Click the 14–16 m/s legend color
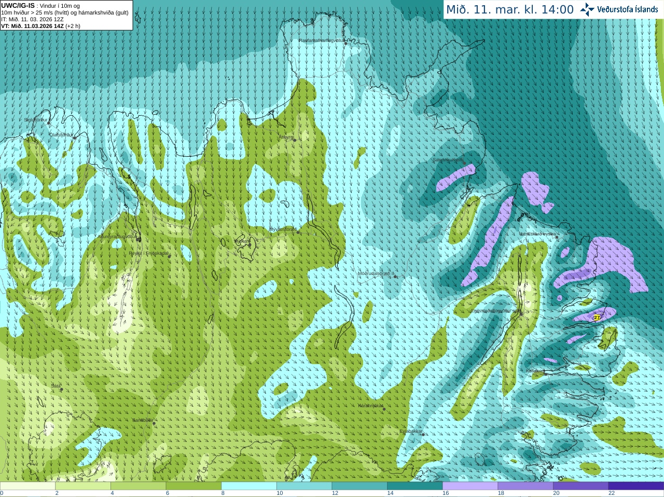Viewport: 664px width, 497px height. 415,486
